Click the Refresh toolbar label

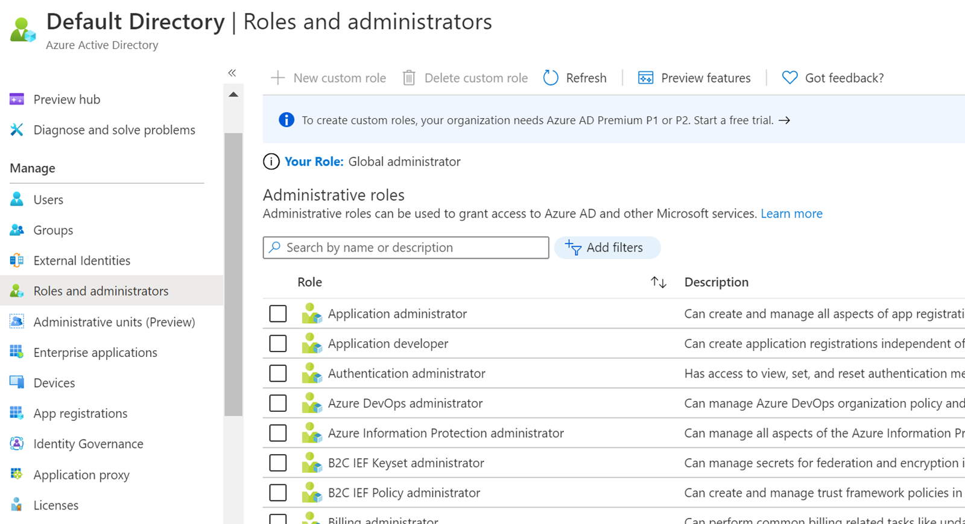(x=586, y=78)
